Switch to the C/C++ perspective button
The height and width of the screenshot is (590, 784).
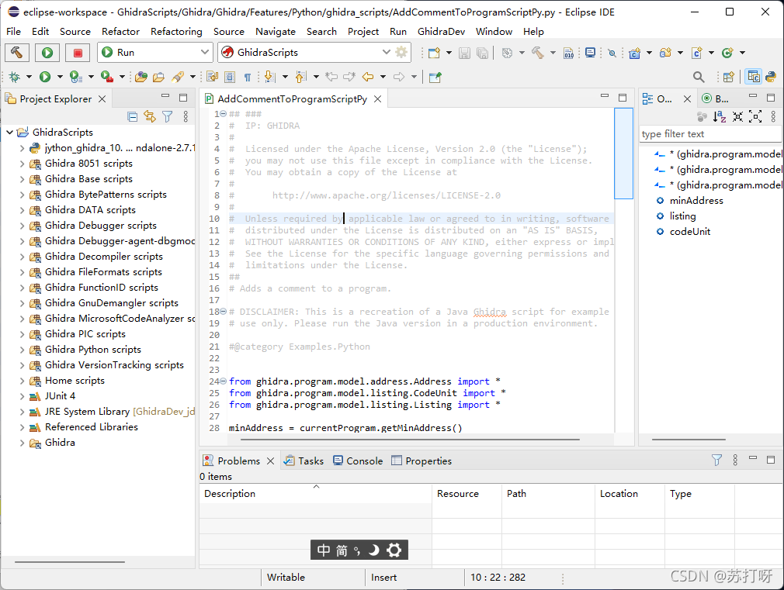pyautogui.click(x=754, y=77)
